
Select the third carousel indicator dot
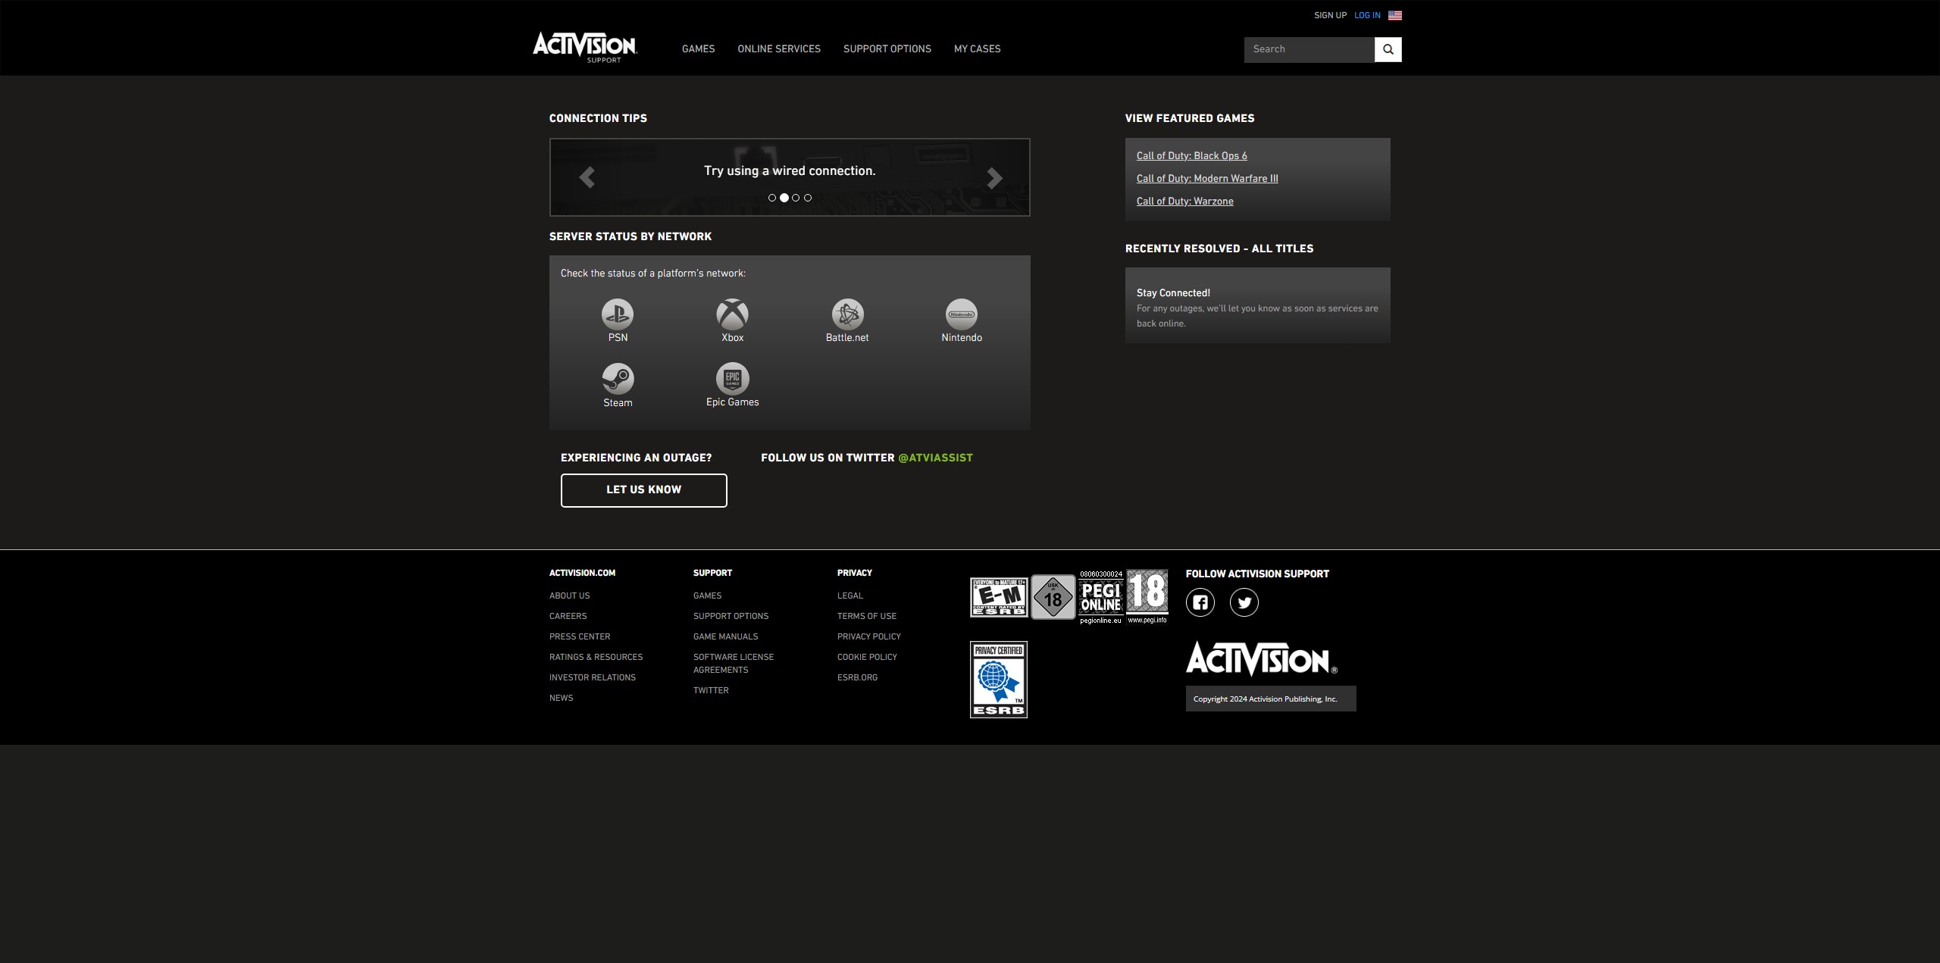[x=795, y=198]
